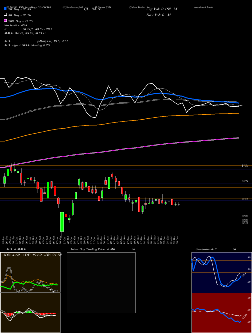
Task: Open the 'ADX & MACD' panel title
Action: point(15,249)
